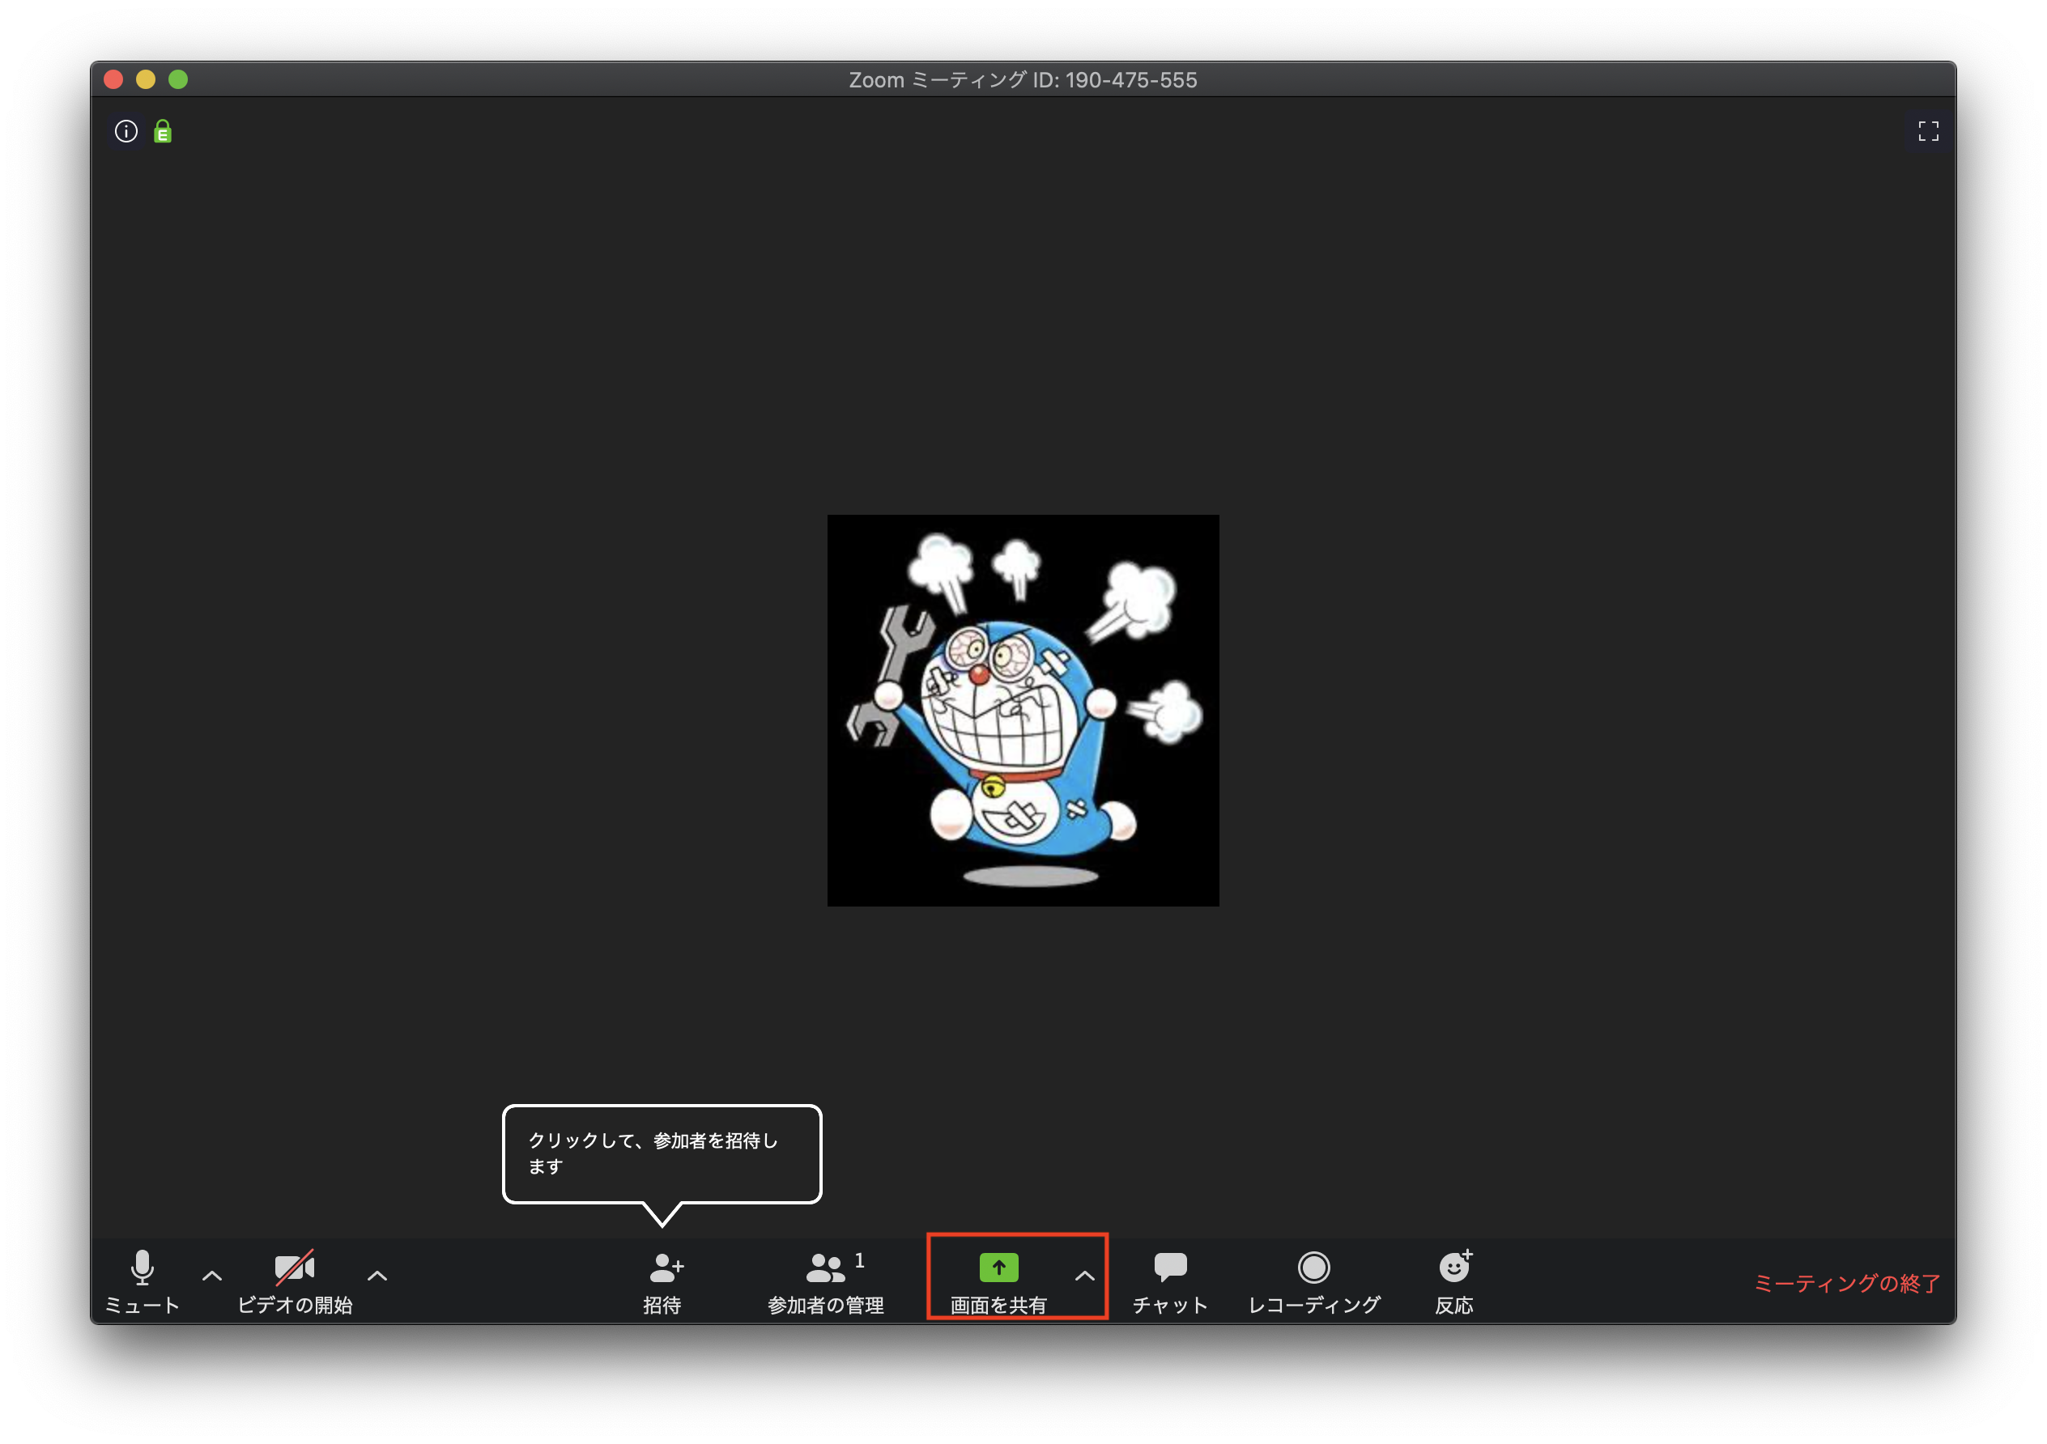The image size is (2047, 1444).
Task: Minimize the Zoom window with yellow button
Action: click(x=145, y=79)
